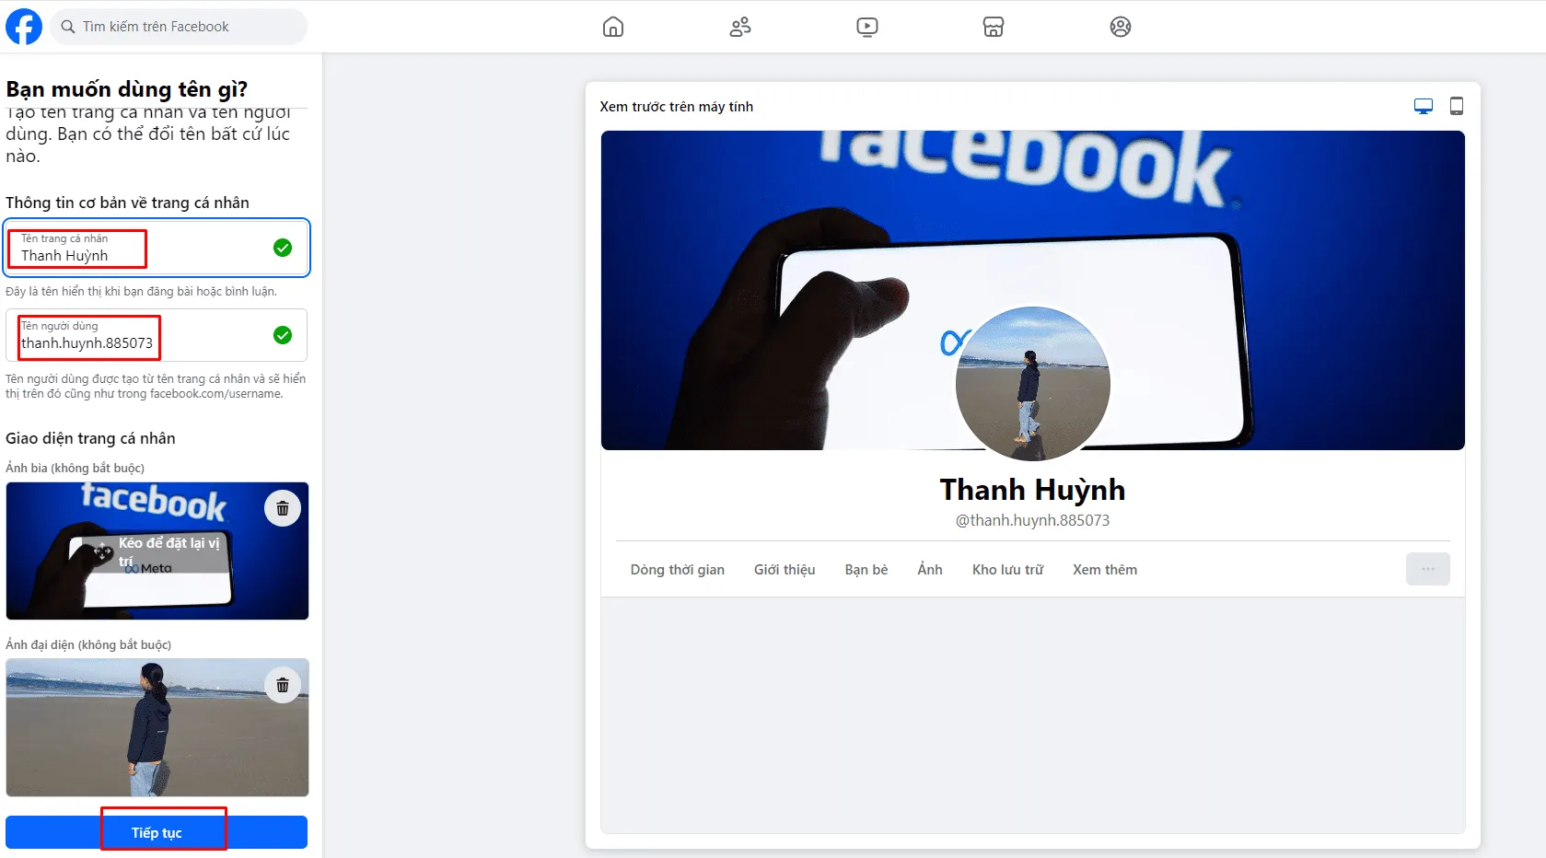Switch preview to desktop view
The width and height of the screenshot is (1546, 858).
1423,106
